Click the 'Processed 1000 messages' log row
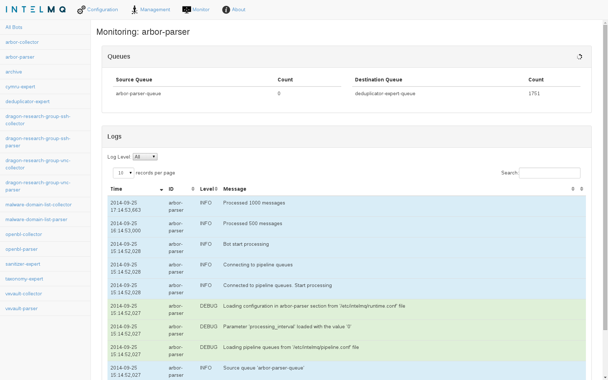This screenshot has width=608, height=380. (x=347, y=206)
